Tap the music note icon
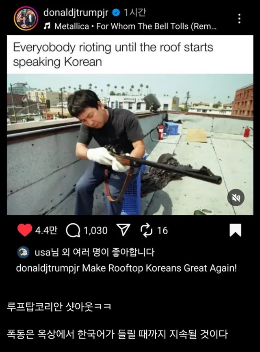 tap(47, 26)
